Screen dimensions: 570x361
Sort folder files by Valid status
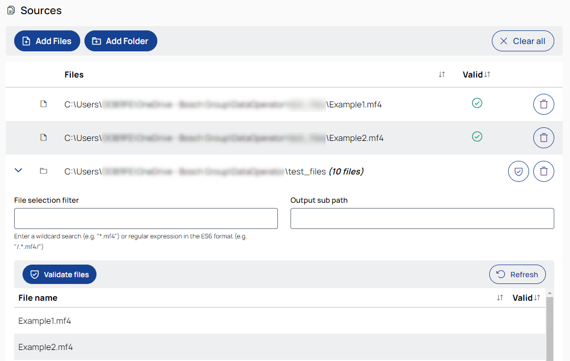point(536,298)
